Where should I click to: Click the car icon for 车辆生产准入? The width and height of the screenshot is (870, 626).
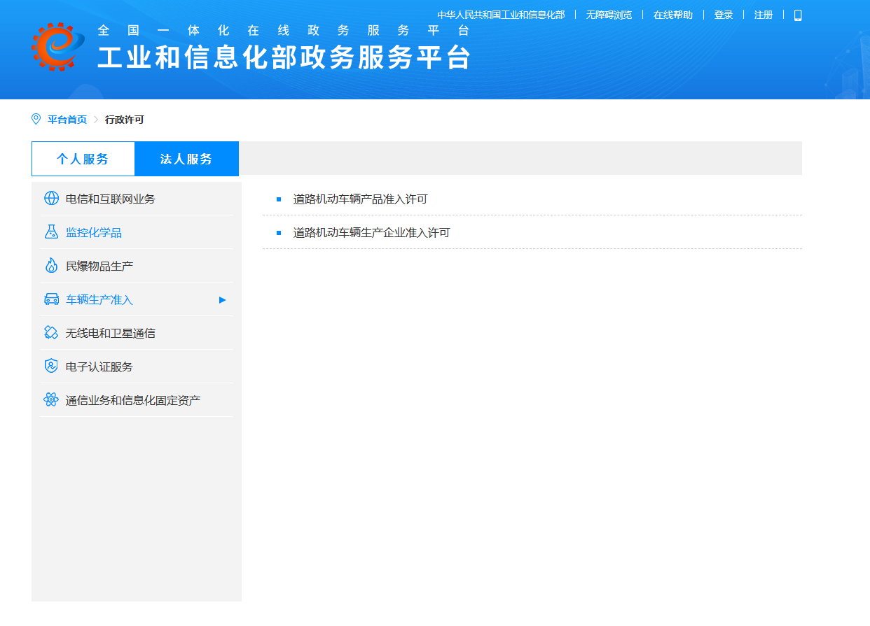(51, 299)
